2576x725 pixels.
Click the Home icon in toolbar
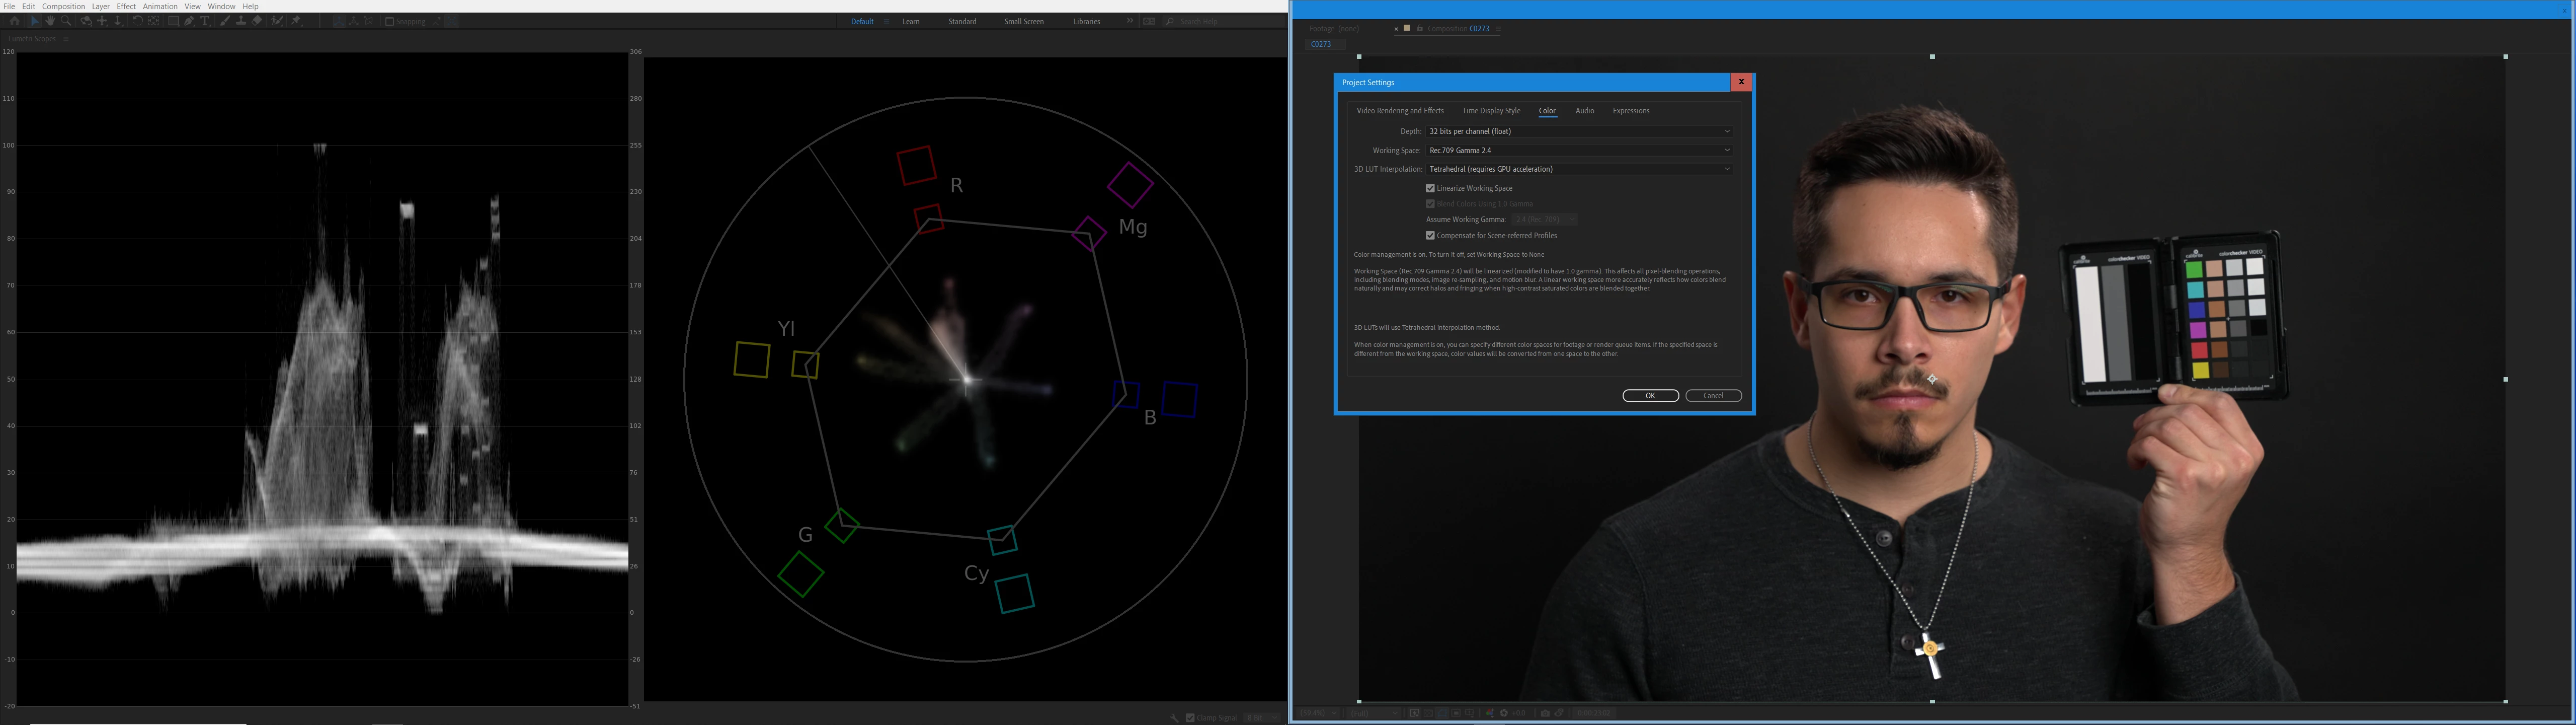(x=14, y=21)
